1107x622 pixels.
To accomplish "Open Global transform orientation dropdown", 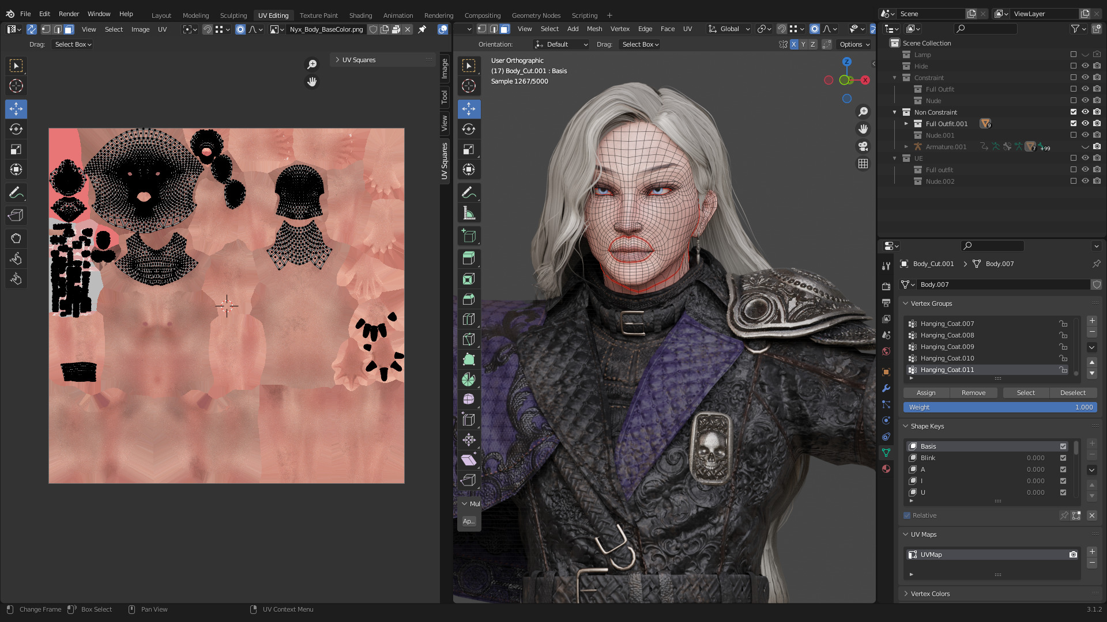I will tap(729, 29).
